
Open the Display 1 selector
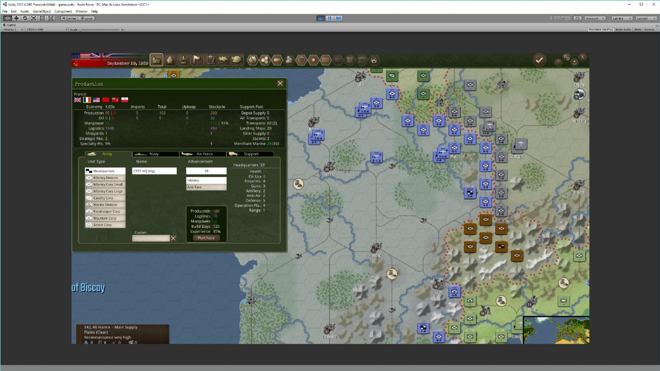10,29
